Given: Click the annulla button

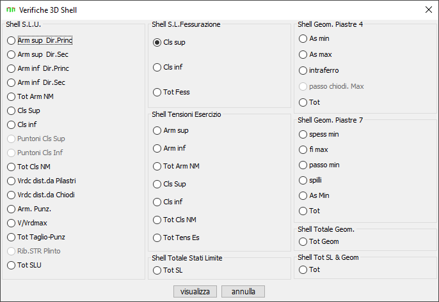Looking at the screenshot, I should [x=243, y=291].
